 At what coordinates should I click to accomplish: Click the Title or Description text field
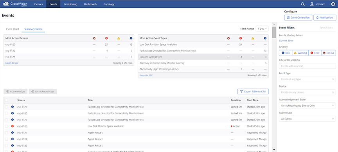307,66
